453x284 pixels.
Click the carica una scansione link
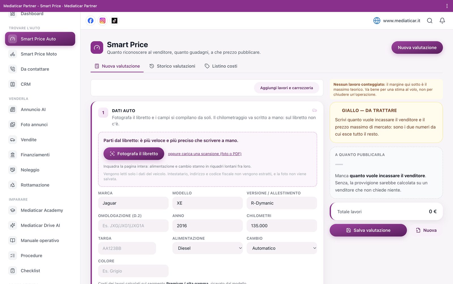[x=205, y=154]
